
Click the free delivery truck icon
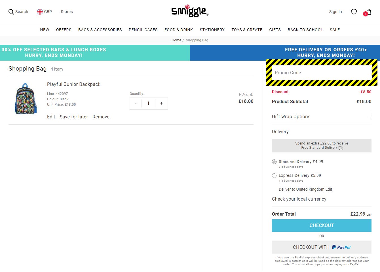(341, 148)
